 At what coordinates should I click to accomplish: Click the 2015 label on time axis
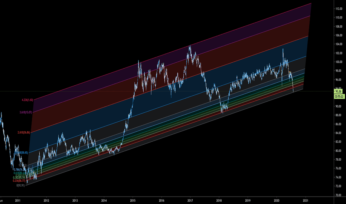[133, 201]
